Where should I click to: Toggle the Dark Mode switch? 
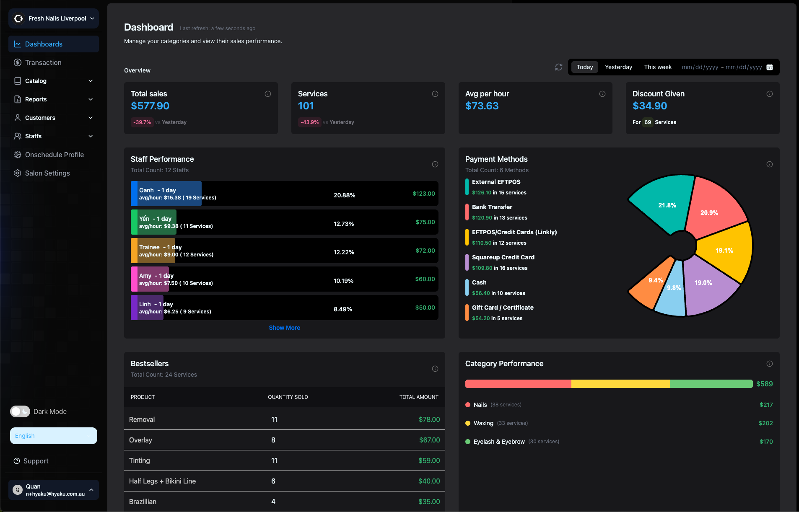(x=20, y=411)
